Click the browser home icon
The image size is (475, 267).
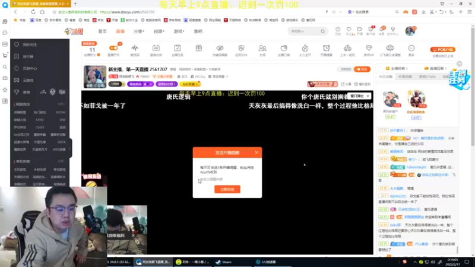coord(42,12)
